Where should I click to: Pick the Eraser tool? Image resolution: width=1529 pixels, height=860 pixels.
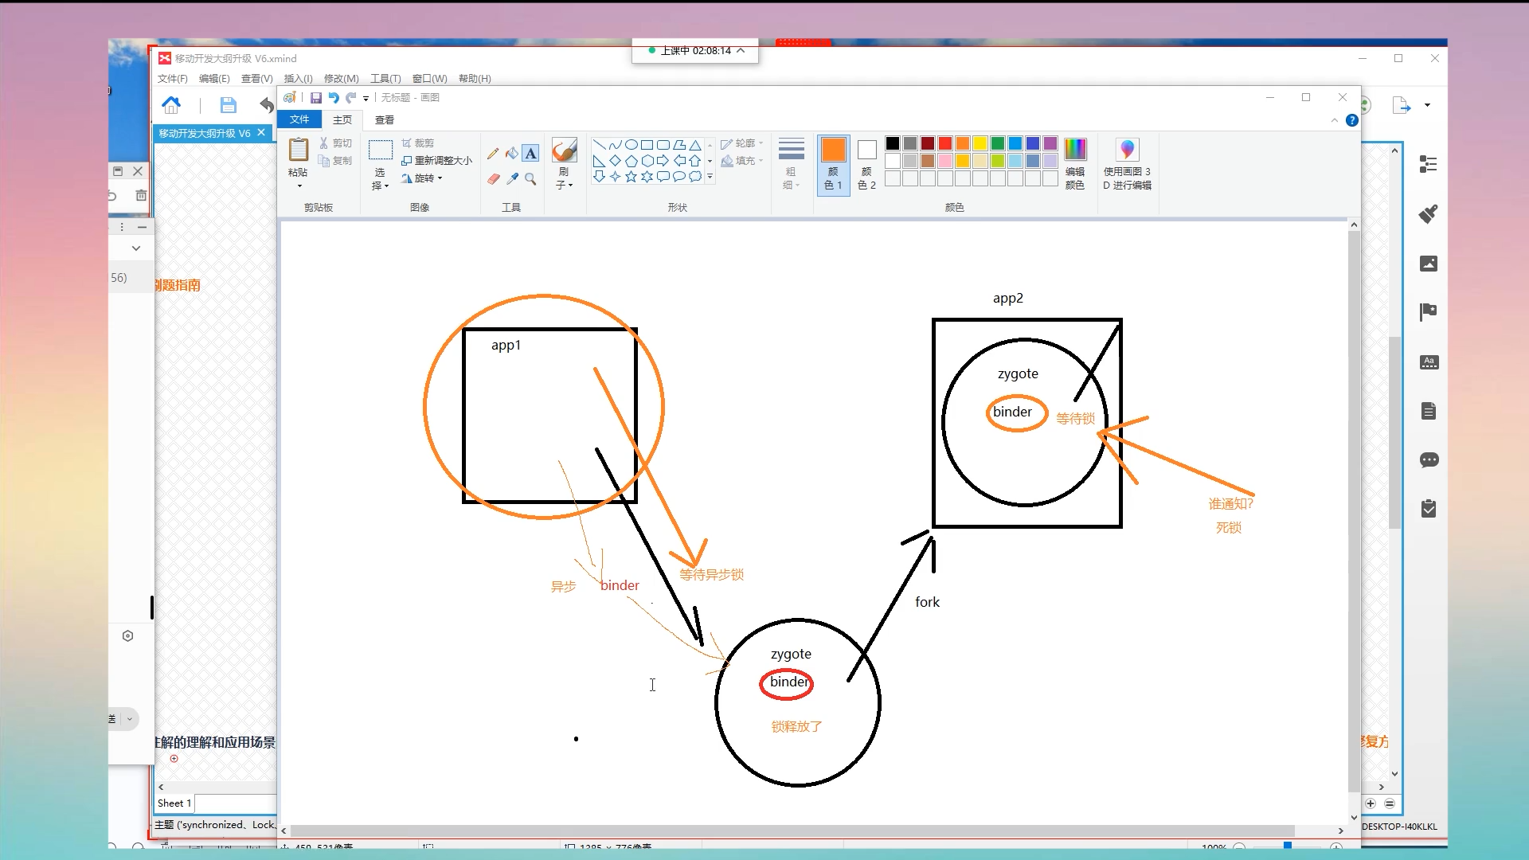tap(493, 179)
